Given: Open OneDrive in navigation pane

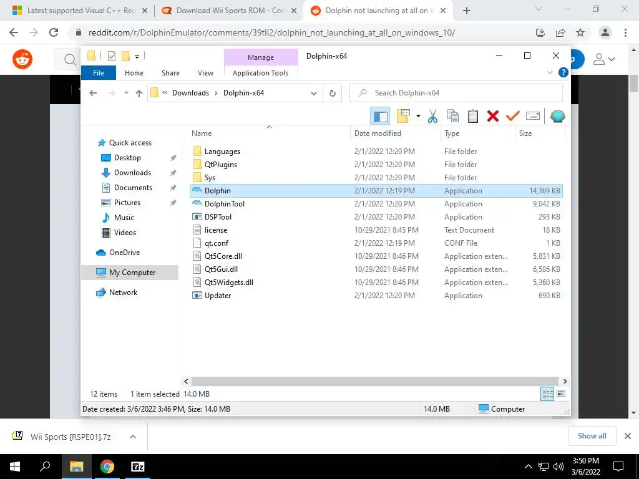Looking at the screenshot, I should coord(124,253).
